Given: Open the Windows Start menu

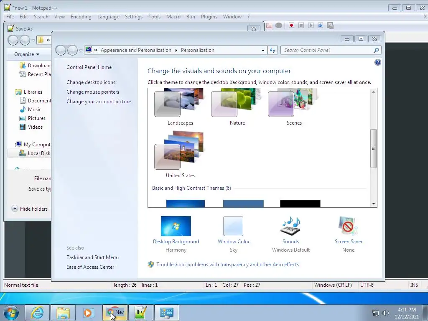Looking at the screenshot, I should (11, 313).
